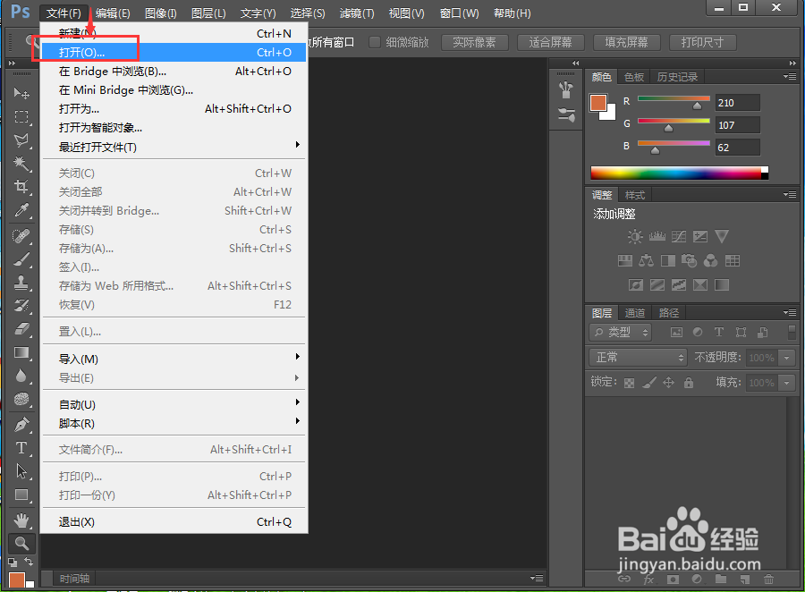Select the Crop tool

(21, 186)
